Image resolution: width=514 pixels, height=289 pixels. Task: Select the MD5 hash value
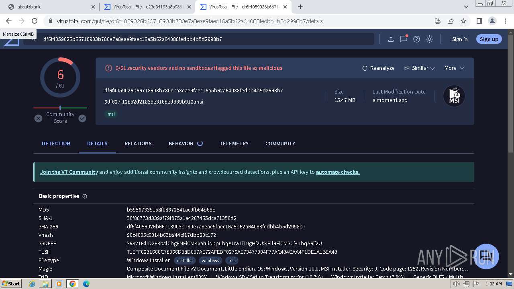pos(171,210)
